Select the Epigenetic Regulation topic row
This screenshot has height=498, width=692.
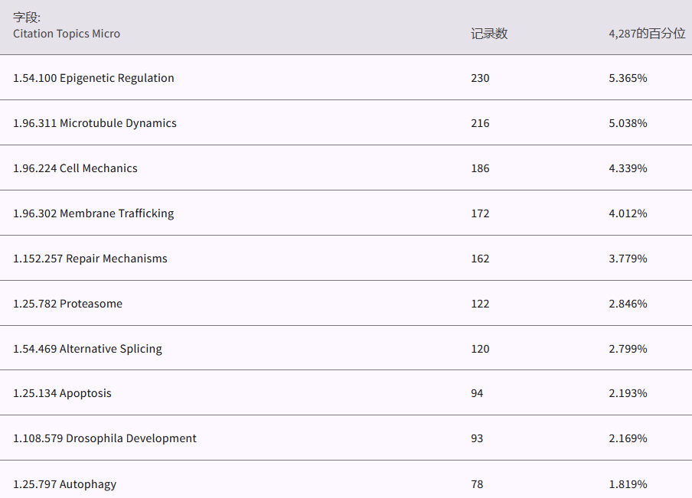coord(93,78)
